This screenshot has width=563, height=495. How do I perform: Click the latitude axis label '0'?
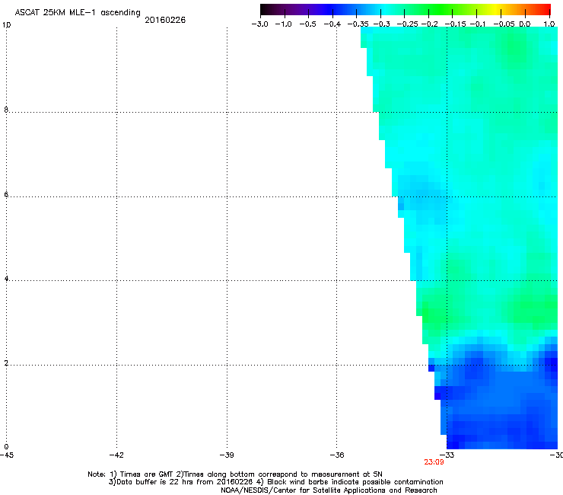(x=6, y=447)
